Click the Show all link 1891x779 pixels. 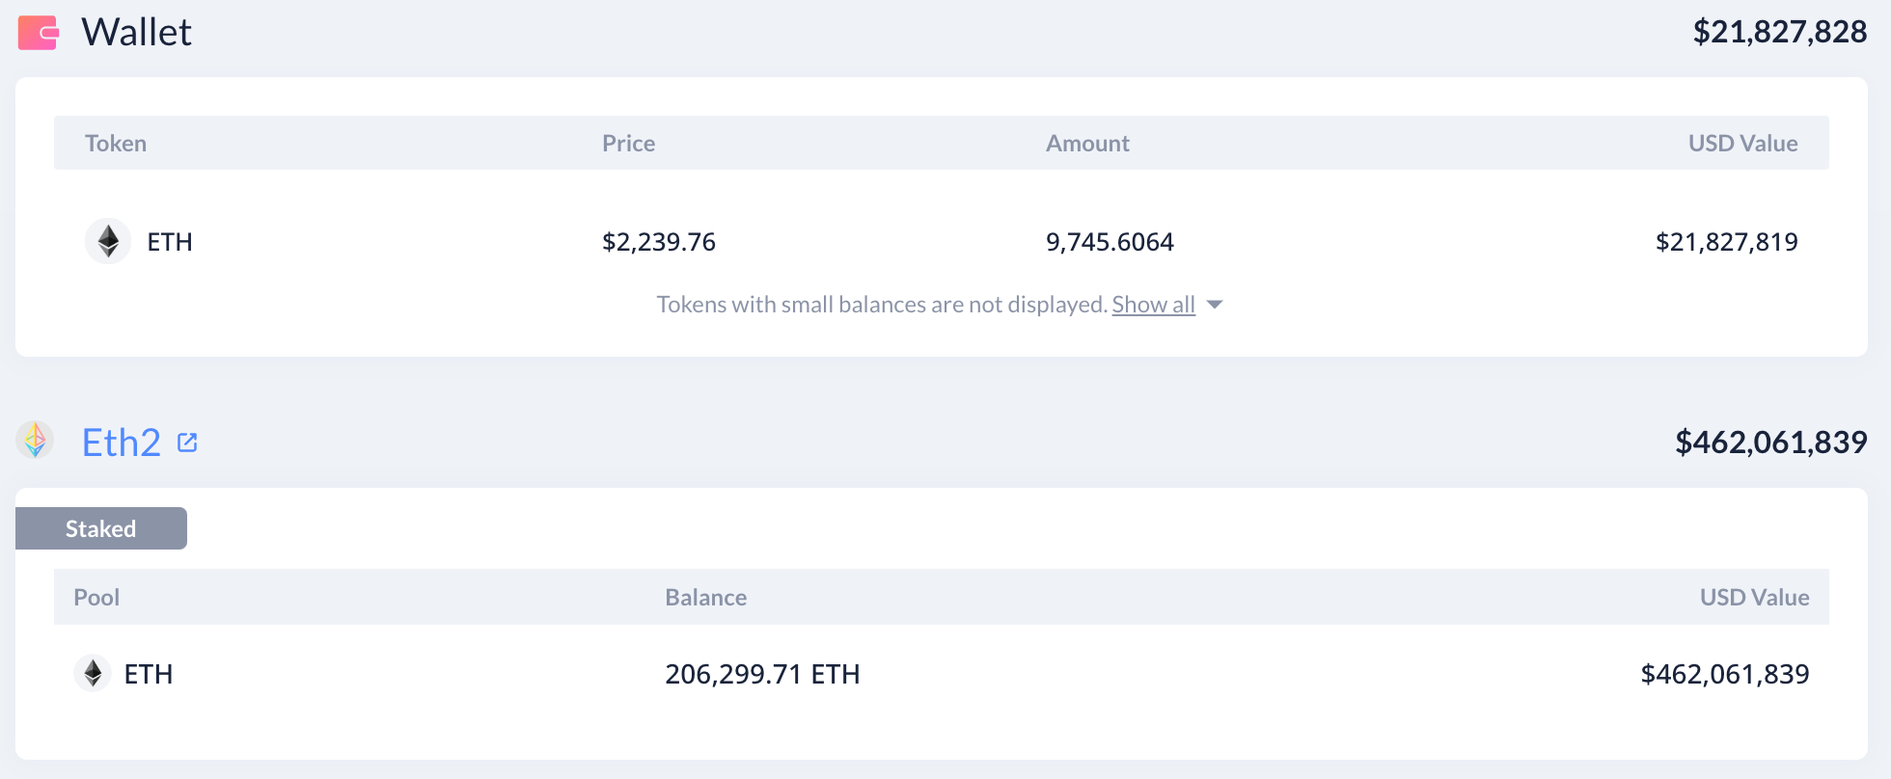(x=1153, y=305)
